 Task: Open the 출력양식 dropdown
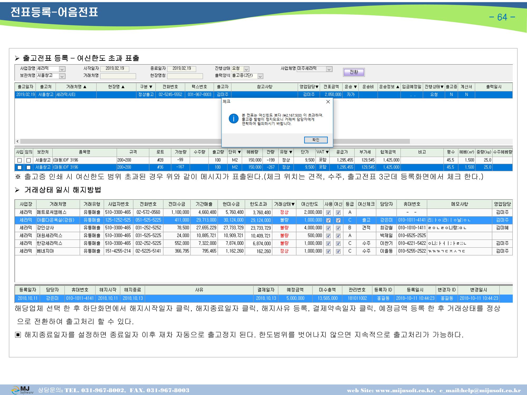260,76
